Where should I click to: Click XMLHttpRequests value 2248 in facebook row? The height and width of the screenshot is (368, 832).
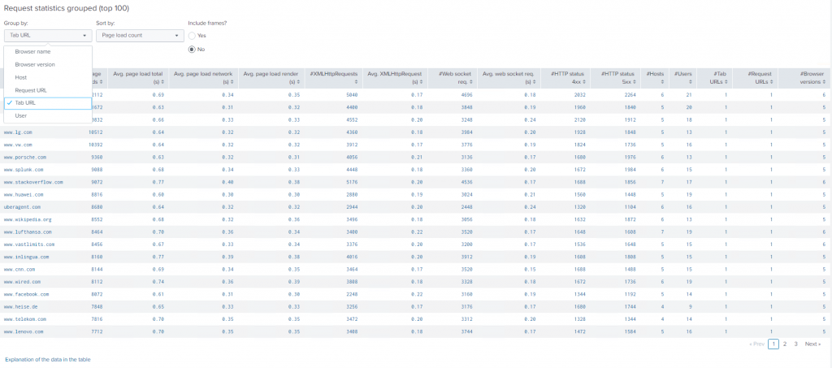click(x=352, y=294)
